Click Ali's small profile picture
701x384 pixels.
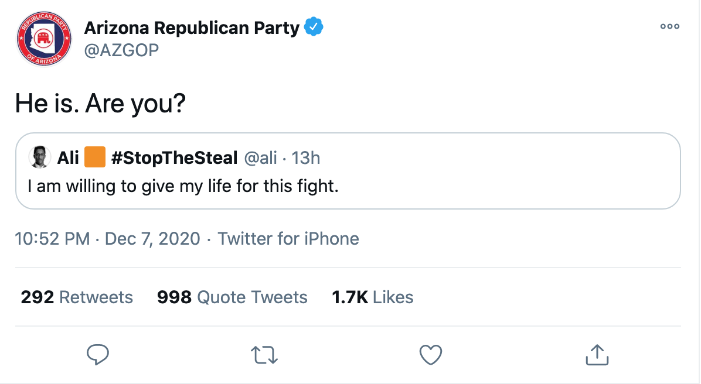[39, 157]
